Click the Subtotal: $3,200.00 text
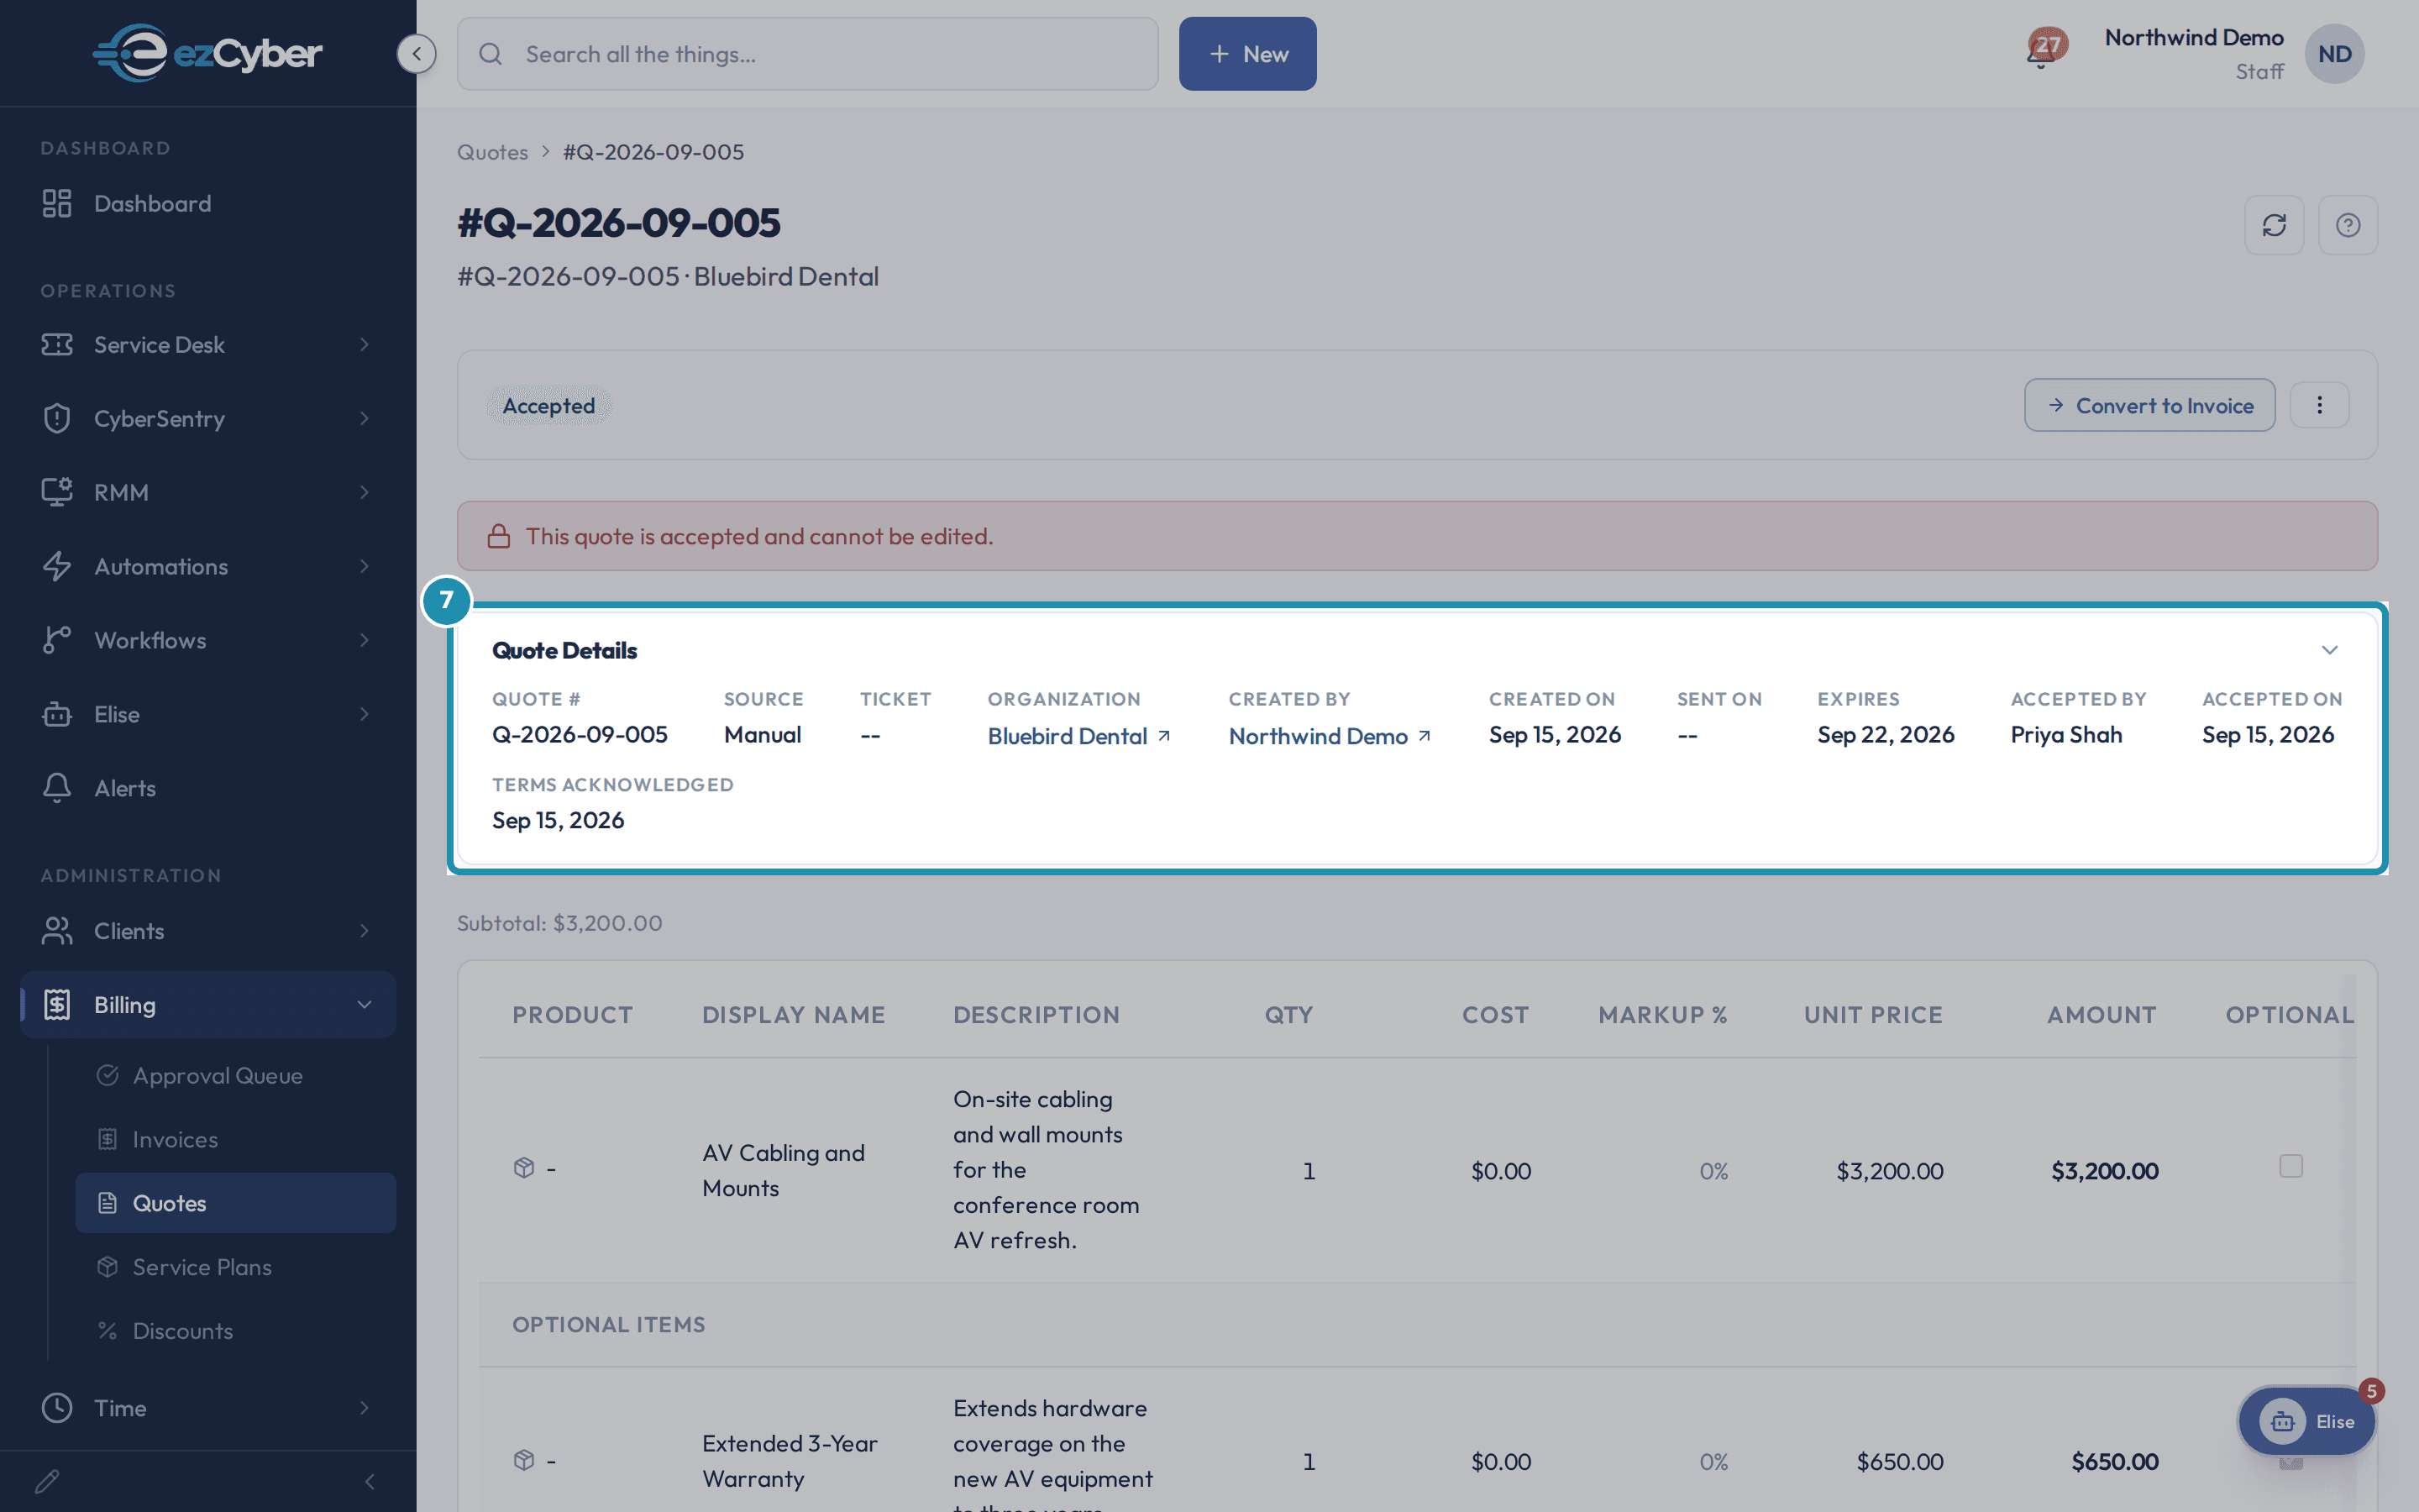This screenshot has width=2419, height=1512. click(x=559, y=923)
